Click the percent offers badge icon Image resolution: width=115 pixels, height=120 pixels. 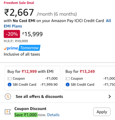point(8,97)
